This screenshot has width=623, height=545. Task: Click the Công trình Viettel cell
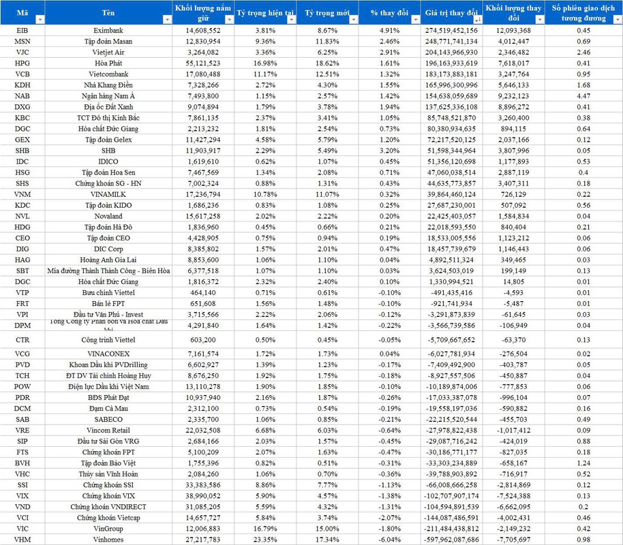pyautogui.click(x=108, y=340)
